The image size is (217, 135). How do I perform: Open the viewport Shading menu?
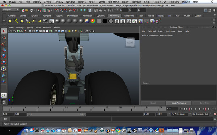(x=20, y=28)
